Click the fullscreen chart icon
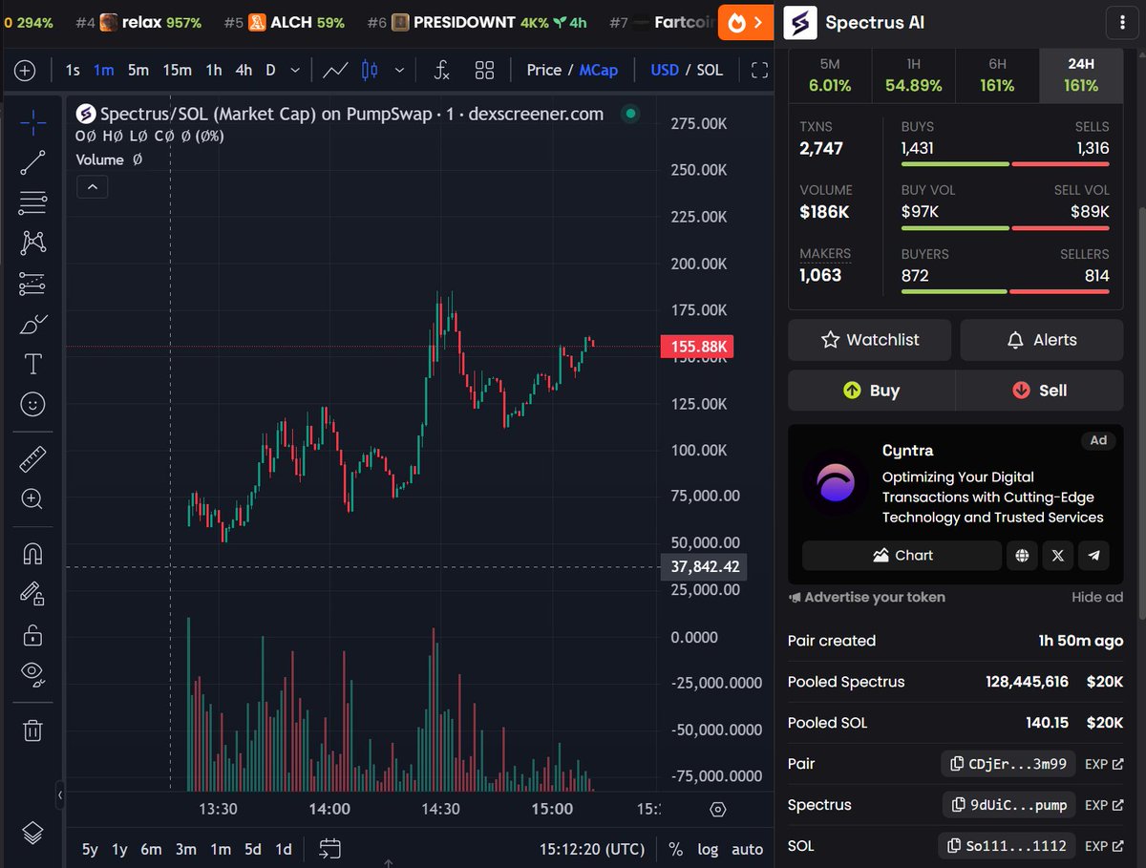This screenshot has width=1146, height=868. coord(760,70)
